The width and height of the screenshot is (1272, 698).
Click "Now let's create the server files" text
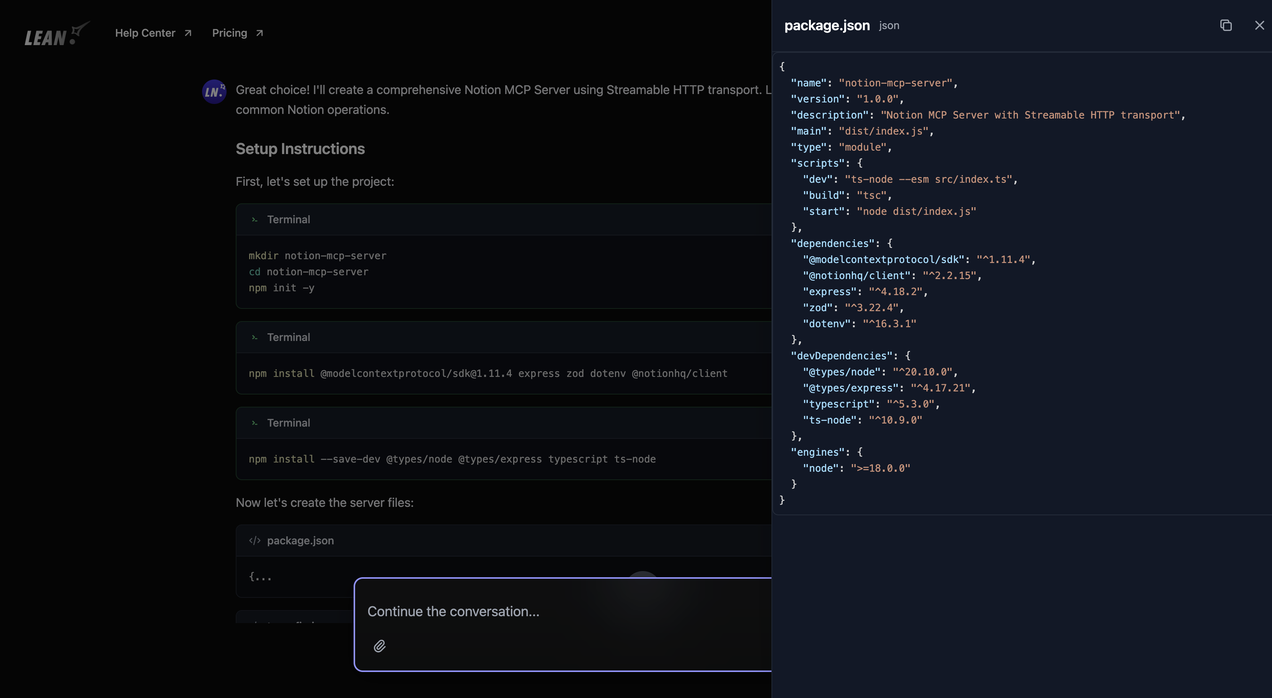(325, 503)
